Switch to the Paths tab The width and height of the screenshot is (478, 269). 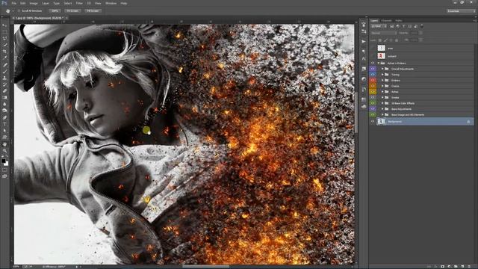tap(399, 21)
